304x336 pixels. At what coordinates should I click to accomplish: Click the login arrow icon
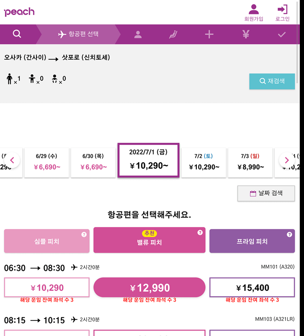pyautogui.click(x=282, y=9)
